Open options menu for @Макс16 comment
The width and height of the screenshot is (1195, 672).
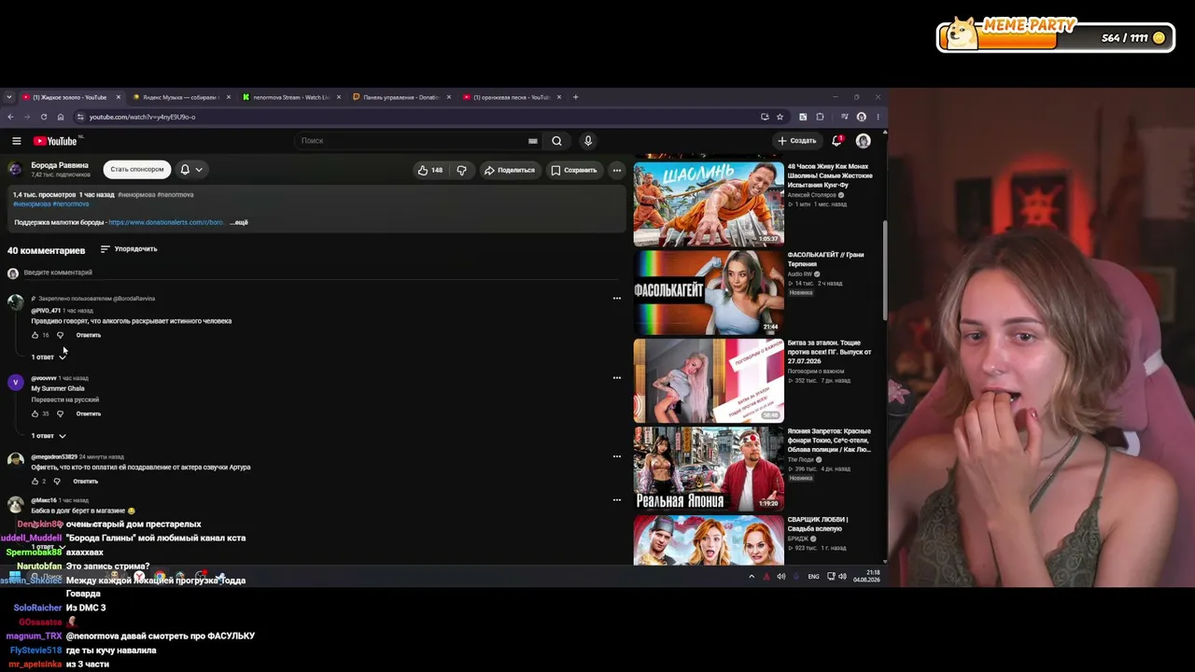pyautogui.click(x=616, y=500)
